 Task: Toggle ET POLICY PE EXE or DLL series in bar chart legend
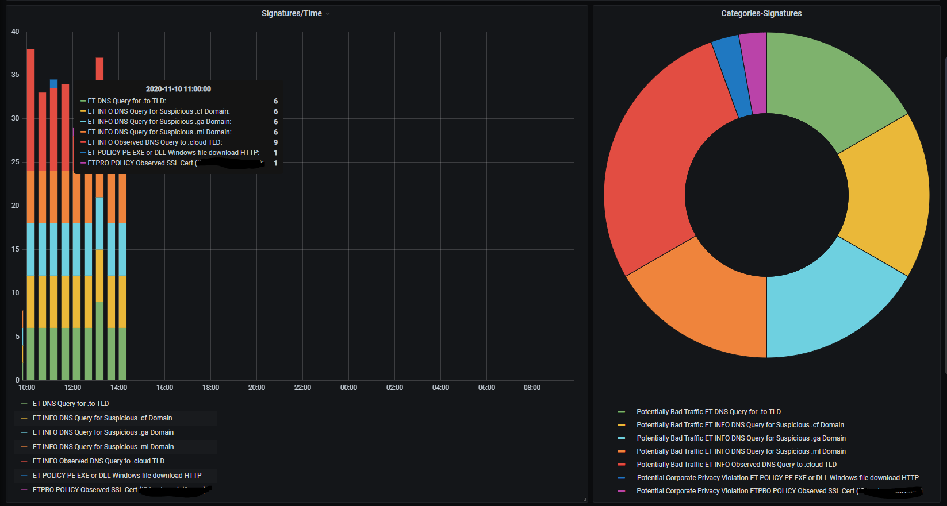pyautogui.click(x=117, y=476)
